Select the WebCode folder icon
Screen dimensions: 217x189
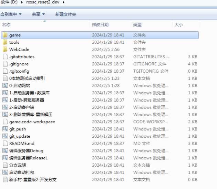point(5,49)
